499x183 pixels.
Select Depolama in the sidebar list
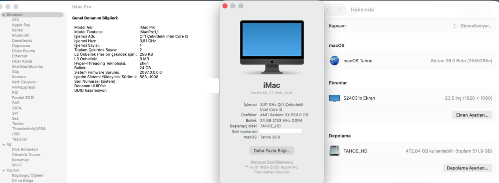[21, 45]
